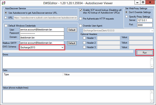Viewport: 156px width, 105px height.
Task: Click the Domain field destdomain.lan
Action: coord(42,38)
